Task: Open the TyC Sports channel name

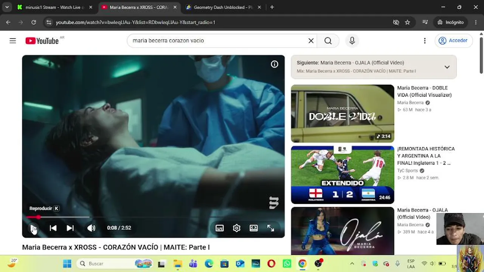Action: tap(407, 171)
